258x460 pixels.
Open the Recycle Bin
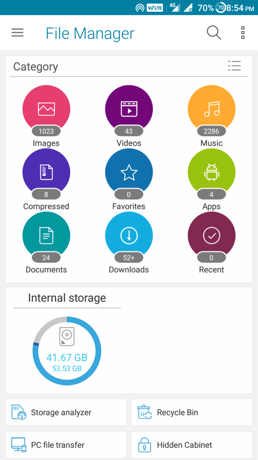click(x=192, y=412)
